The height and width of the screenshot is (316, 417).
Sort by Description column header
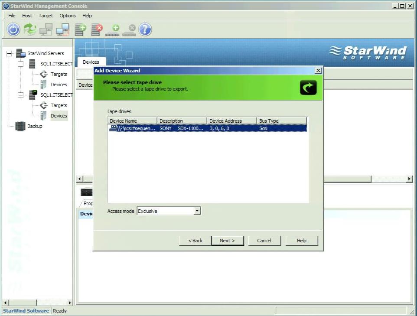(x=182, y=121)
